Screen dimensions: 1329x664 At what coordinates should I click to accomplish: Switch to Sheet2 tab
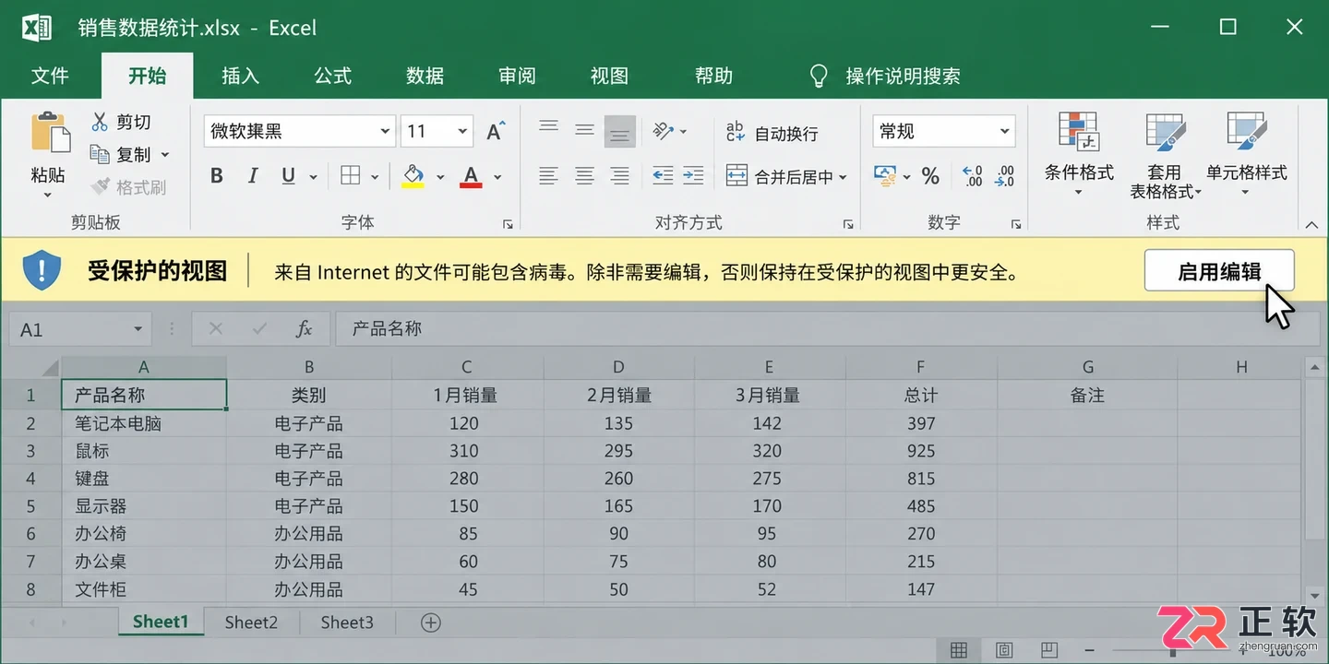251,622
